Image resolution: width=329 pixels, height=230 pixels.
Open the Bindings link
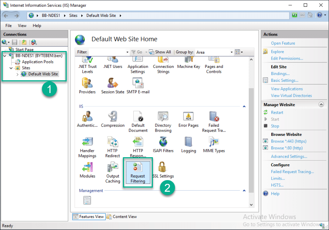point(280,74)
